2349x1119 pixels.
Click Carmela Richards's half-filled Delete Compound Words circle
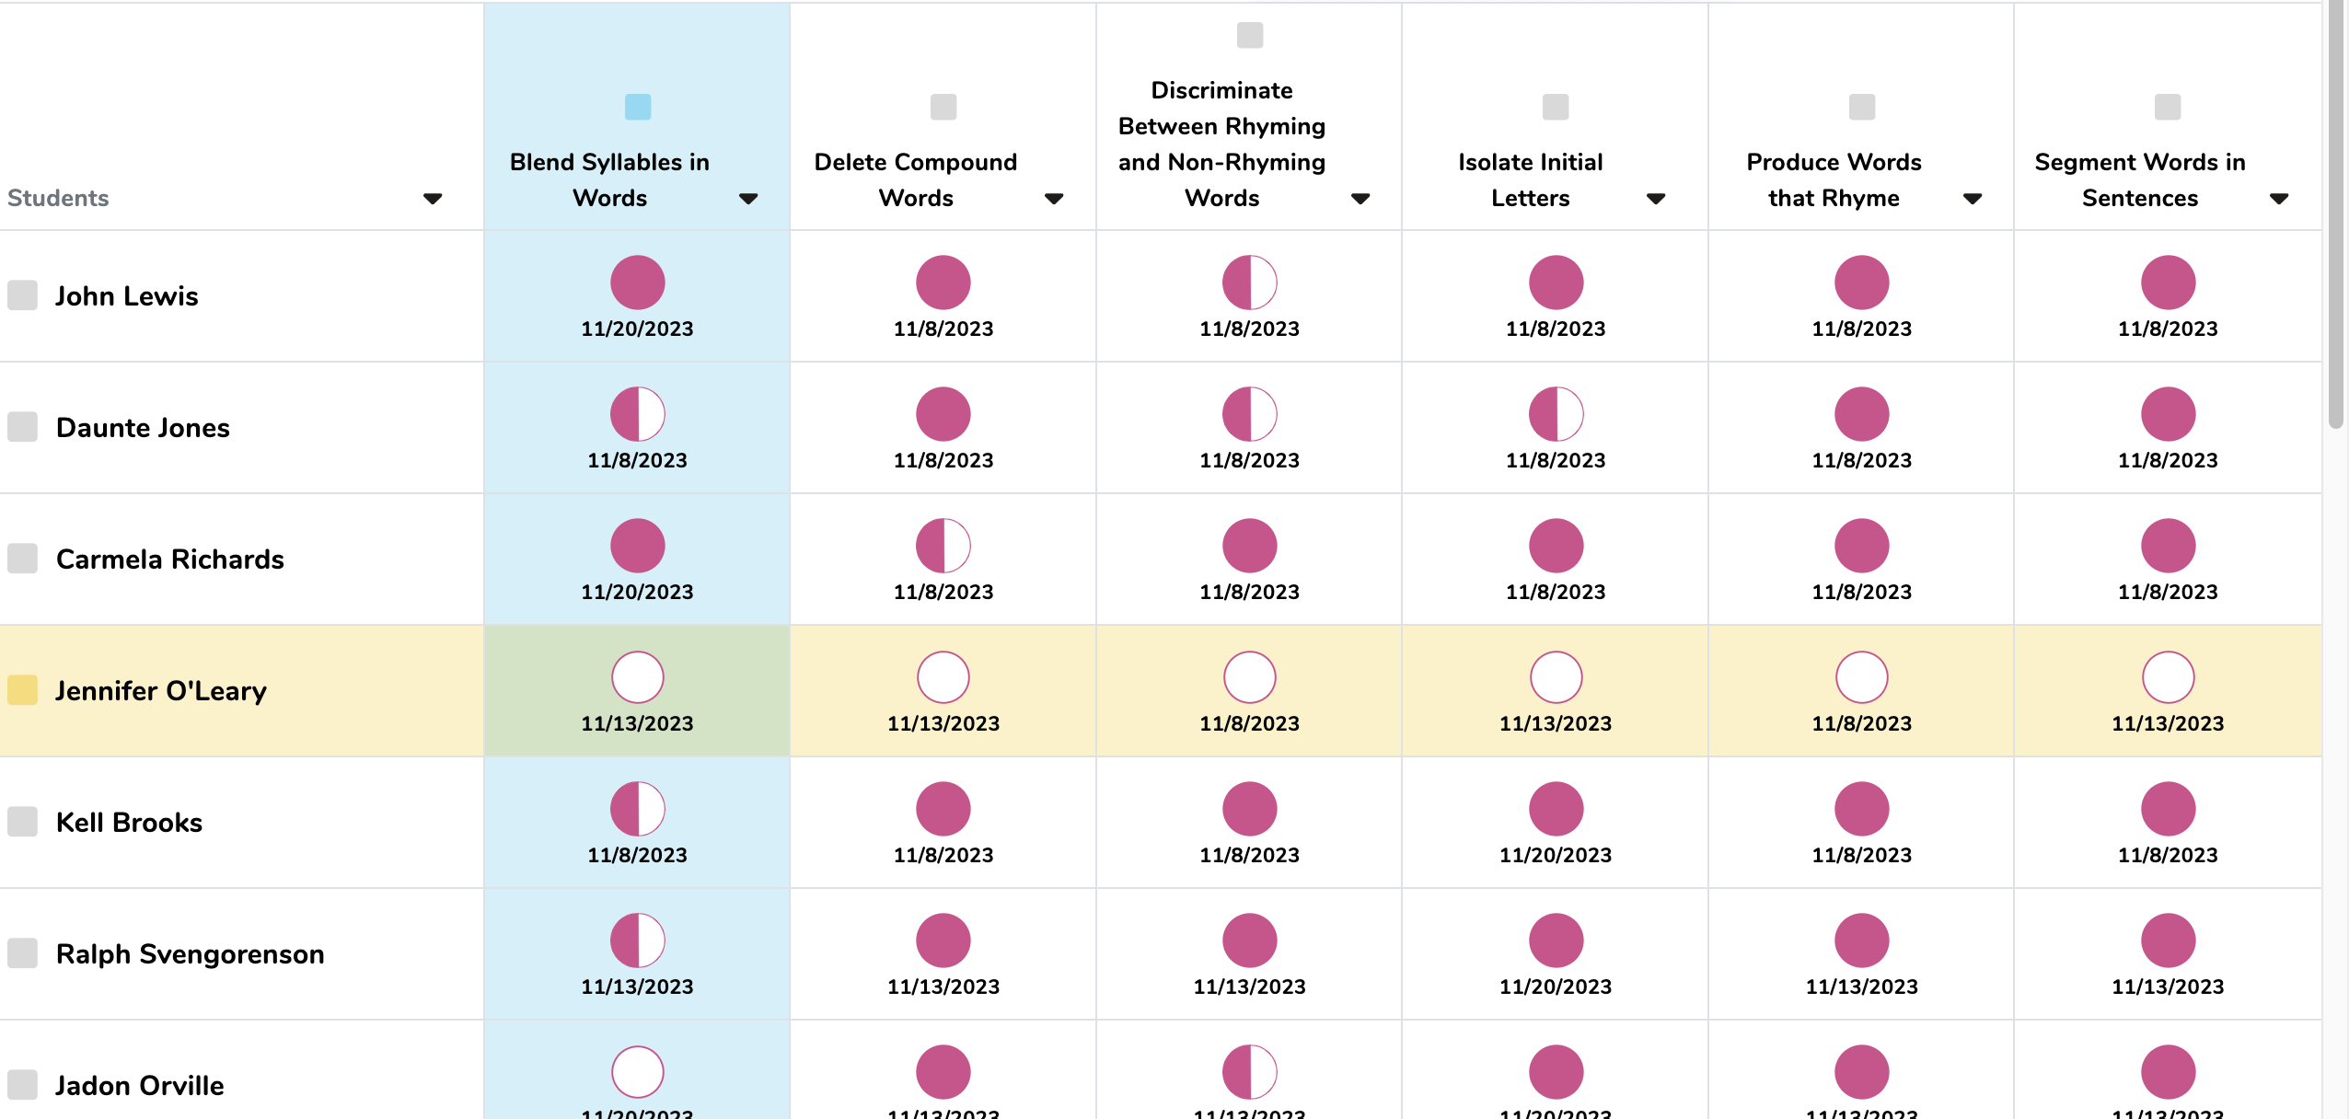[943, 546]
